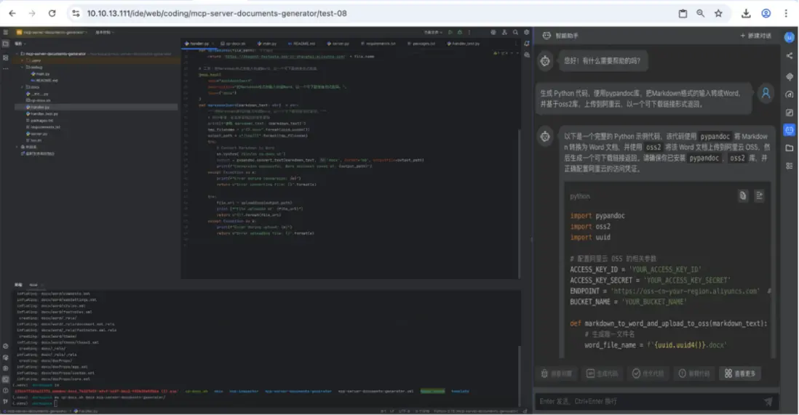
Task: Switch to the handler_test.py editor tab
Action: [464, 44]
